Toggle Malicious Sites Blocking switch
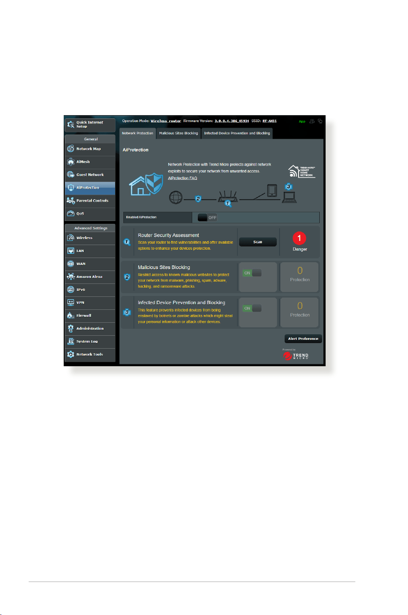This screenshot has height=615, width=408. click(x=252, y=273)
